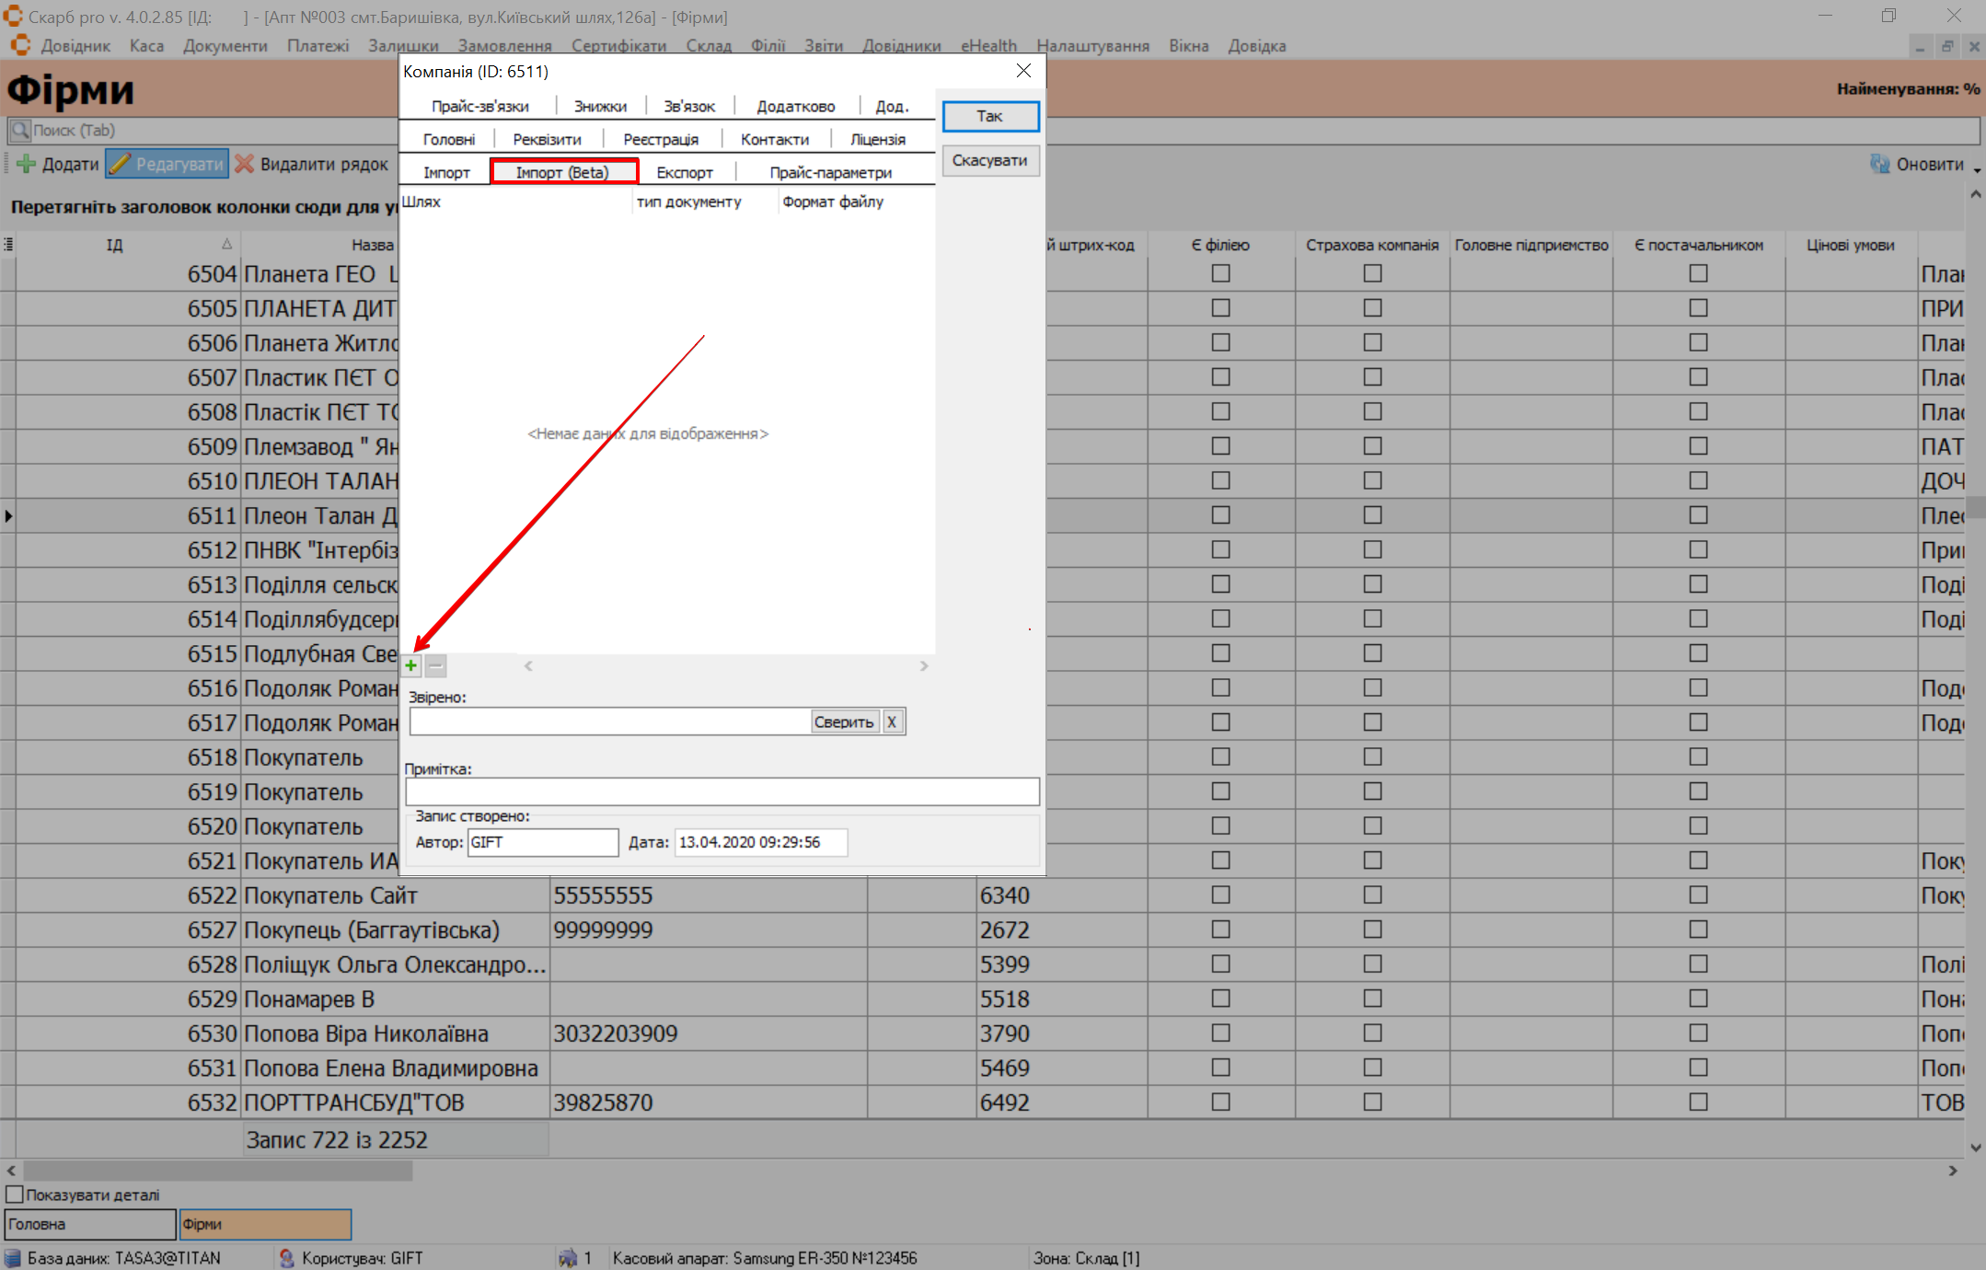Switch to the Реквізити tab
Viewport: 1986px width, 1270px height.
click(547, 139)
